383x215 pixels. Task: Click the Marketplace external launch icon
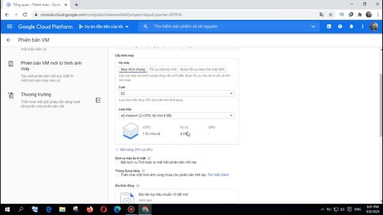98,100
